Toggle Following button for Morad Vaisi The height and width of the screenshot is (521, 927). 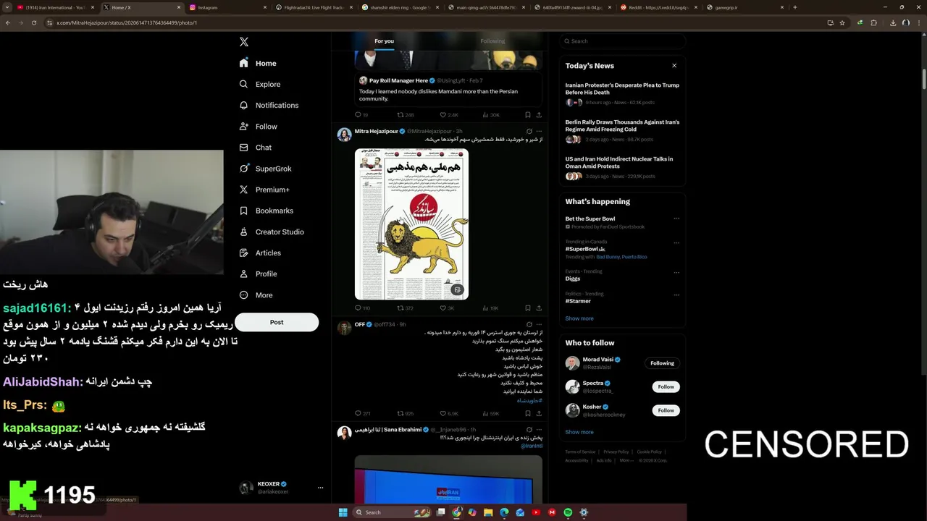pos(662,363)
